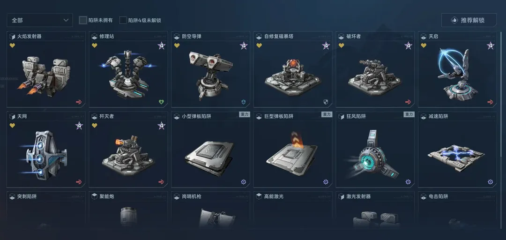The width and height of the screenshot is (506, 240).
Task: Click the green heart icon on 修理站 card
Action: 161,102
